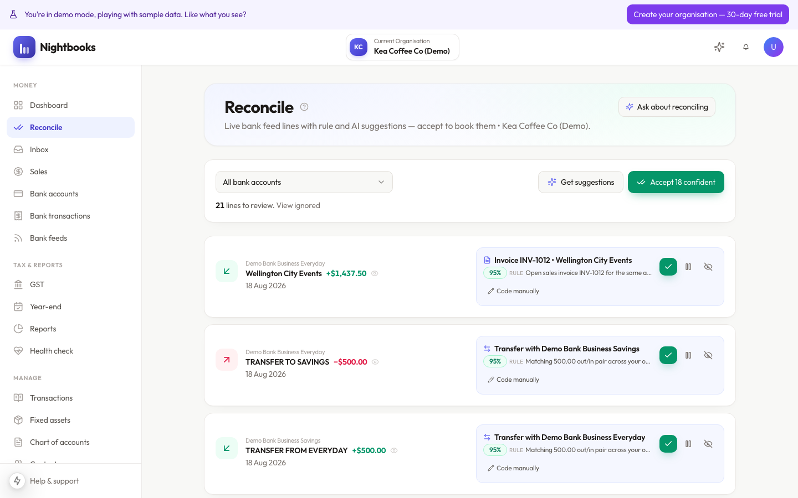Open the notifications bell

pos(746,47)
